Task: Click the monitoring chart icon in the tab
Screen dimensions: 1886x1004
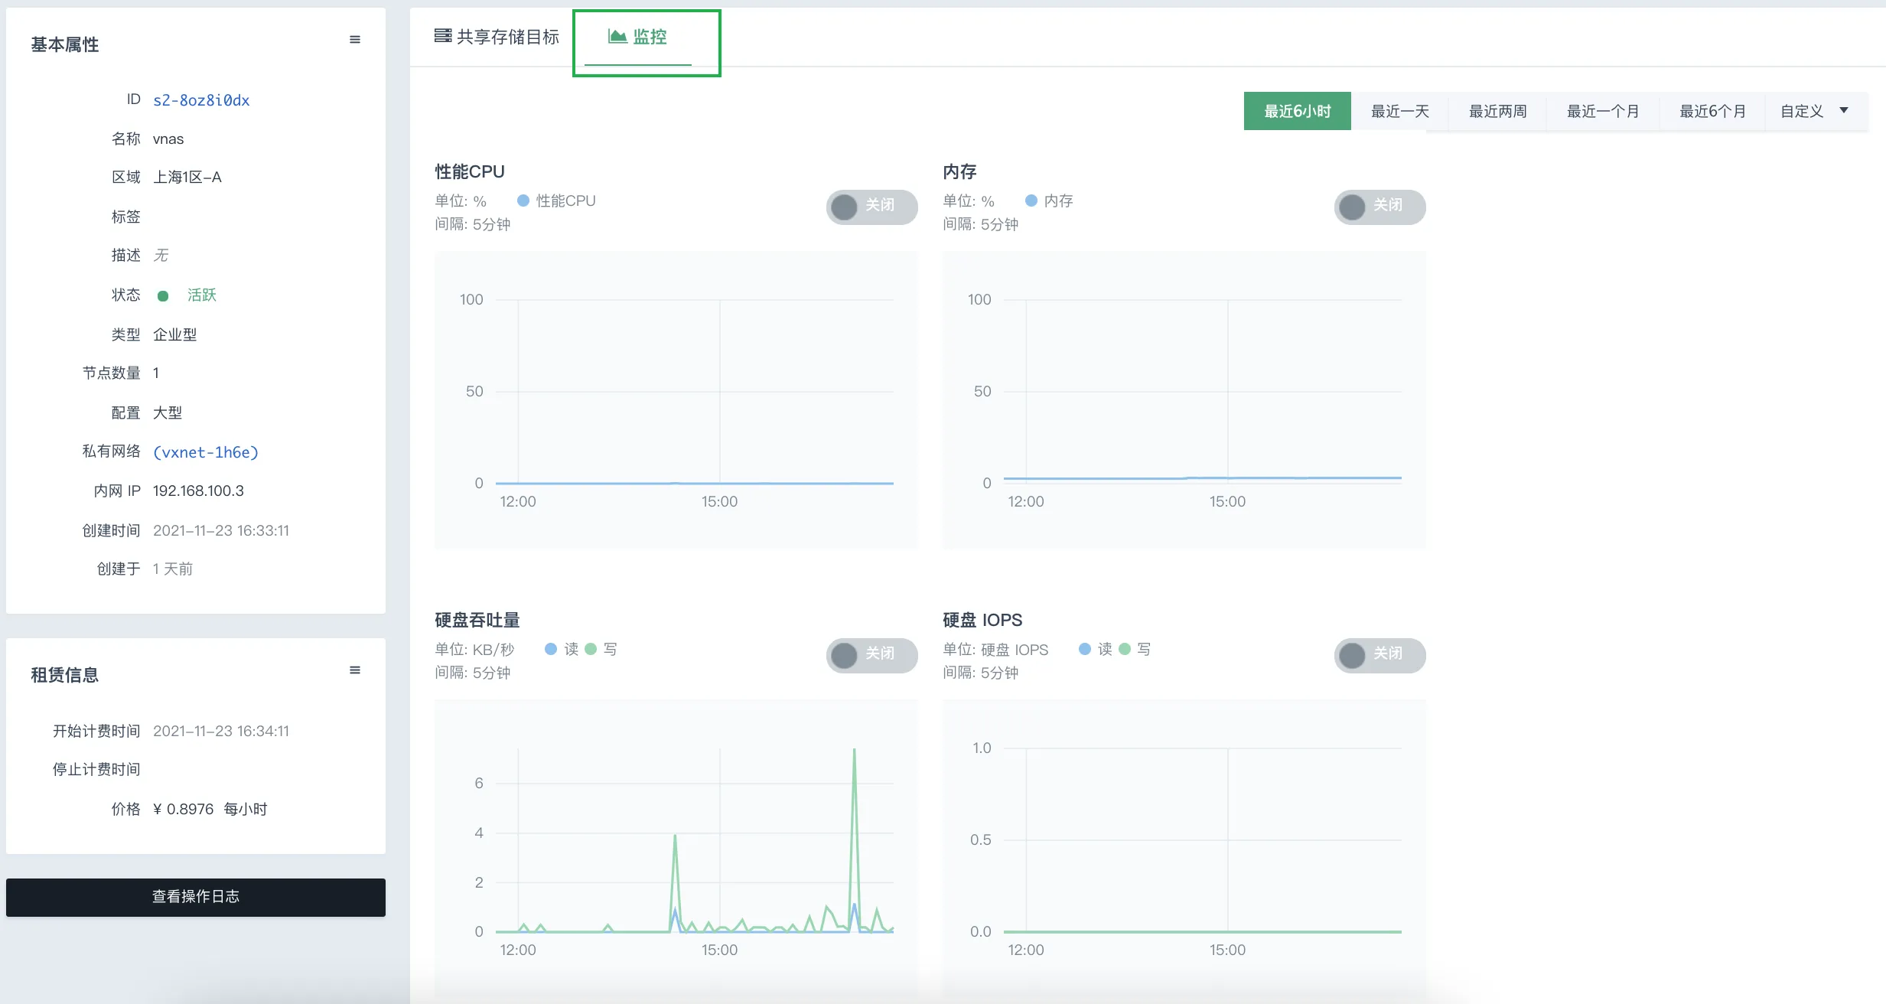Action: point(617,36)
